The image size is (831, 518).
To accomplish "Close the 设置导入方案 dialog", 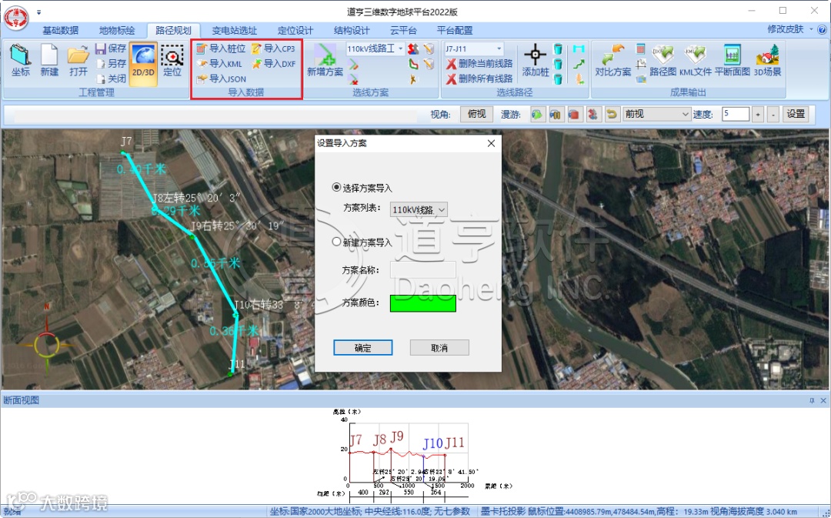I will point(491,143).
